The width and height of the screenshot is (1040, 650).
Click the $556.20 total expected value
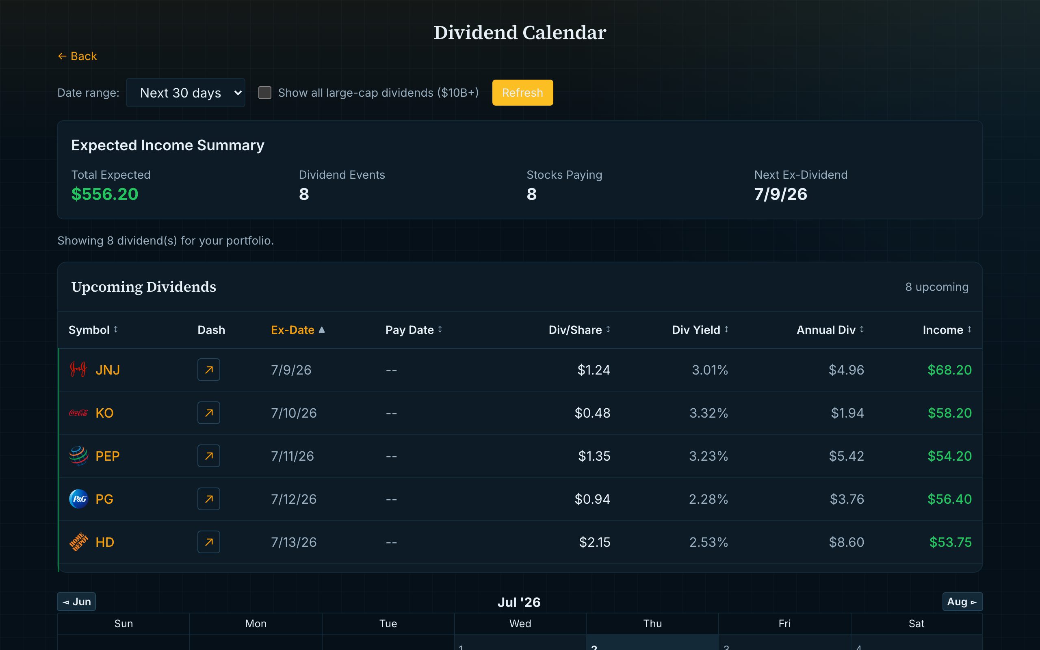(x=105, y=194)
